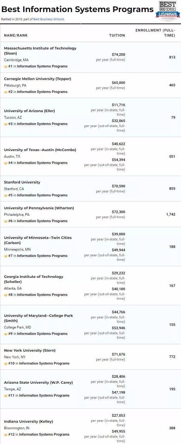
Task: Click the rank badge icon beside #2
Action: coord(6,92)
